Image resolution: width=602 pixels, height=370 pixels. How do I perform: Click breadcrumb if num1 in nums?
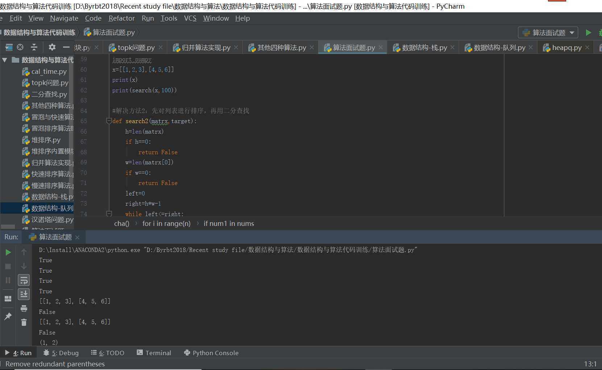click(x=229, y=223)
